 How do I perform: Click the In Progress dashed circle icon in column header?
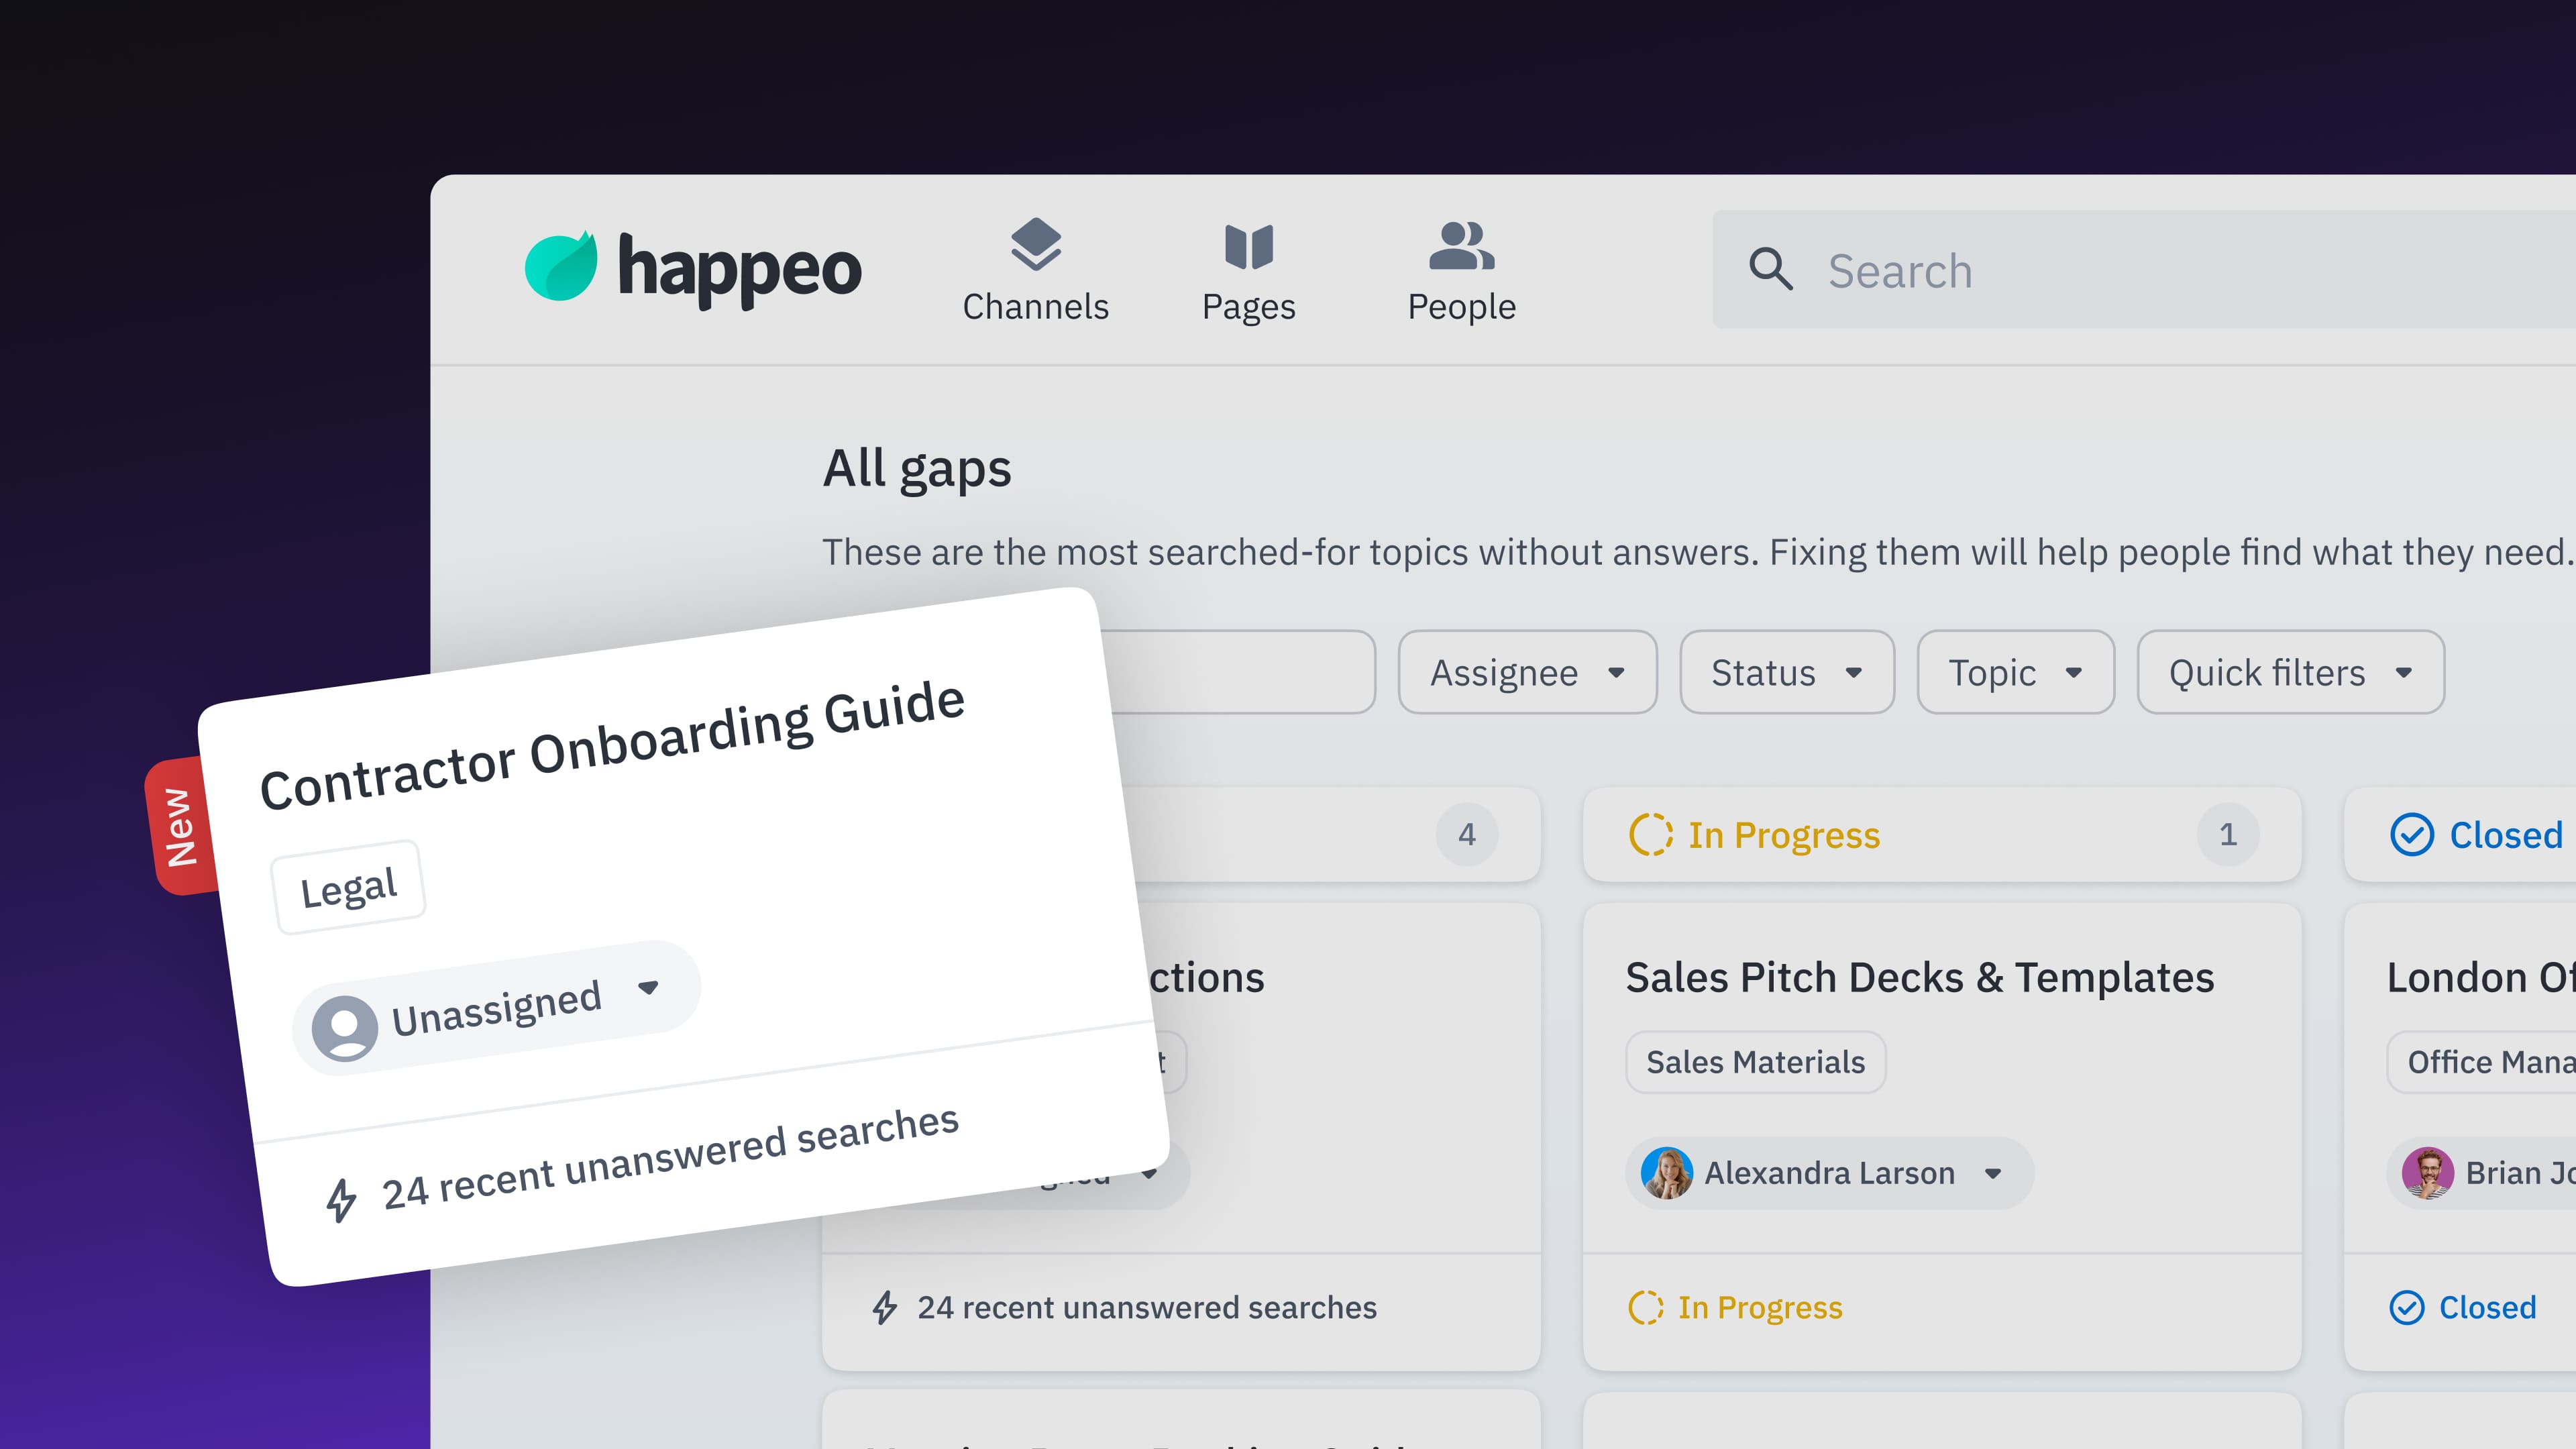[x=1650, y=835]
